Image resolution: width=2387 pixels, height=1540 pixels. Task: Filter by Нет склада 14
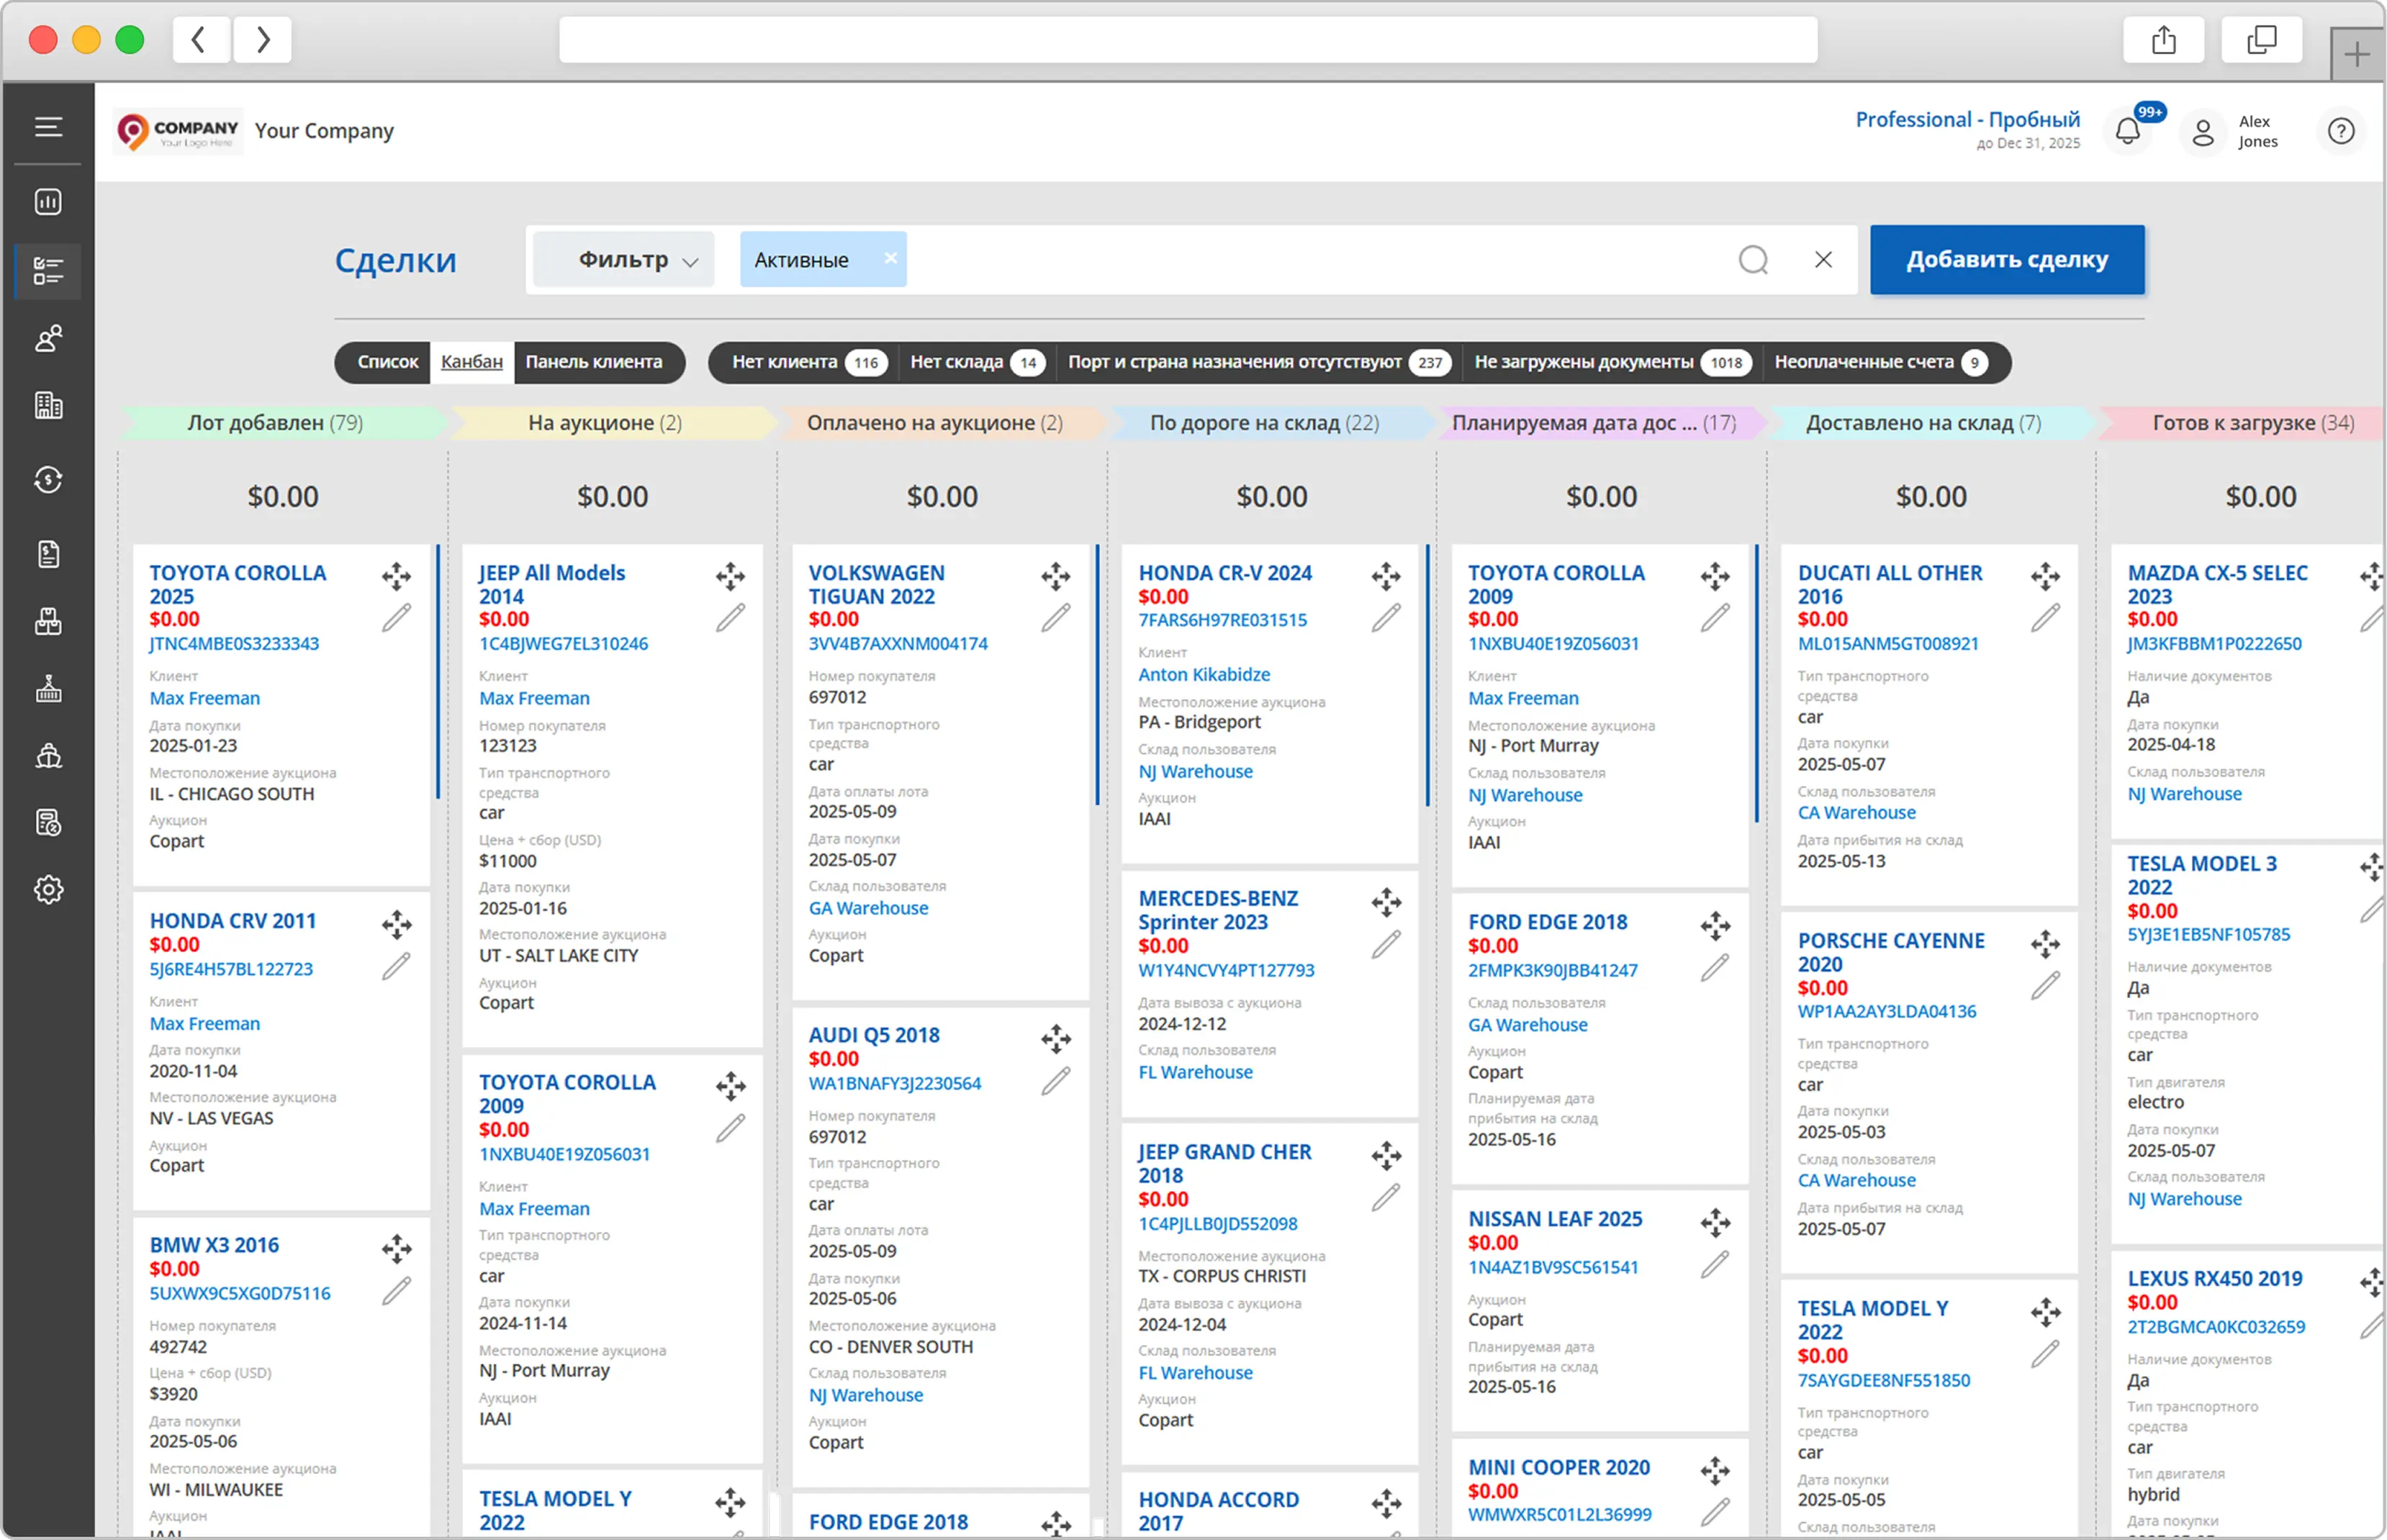point(976,362)
